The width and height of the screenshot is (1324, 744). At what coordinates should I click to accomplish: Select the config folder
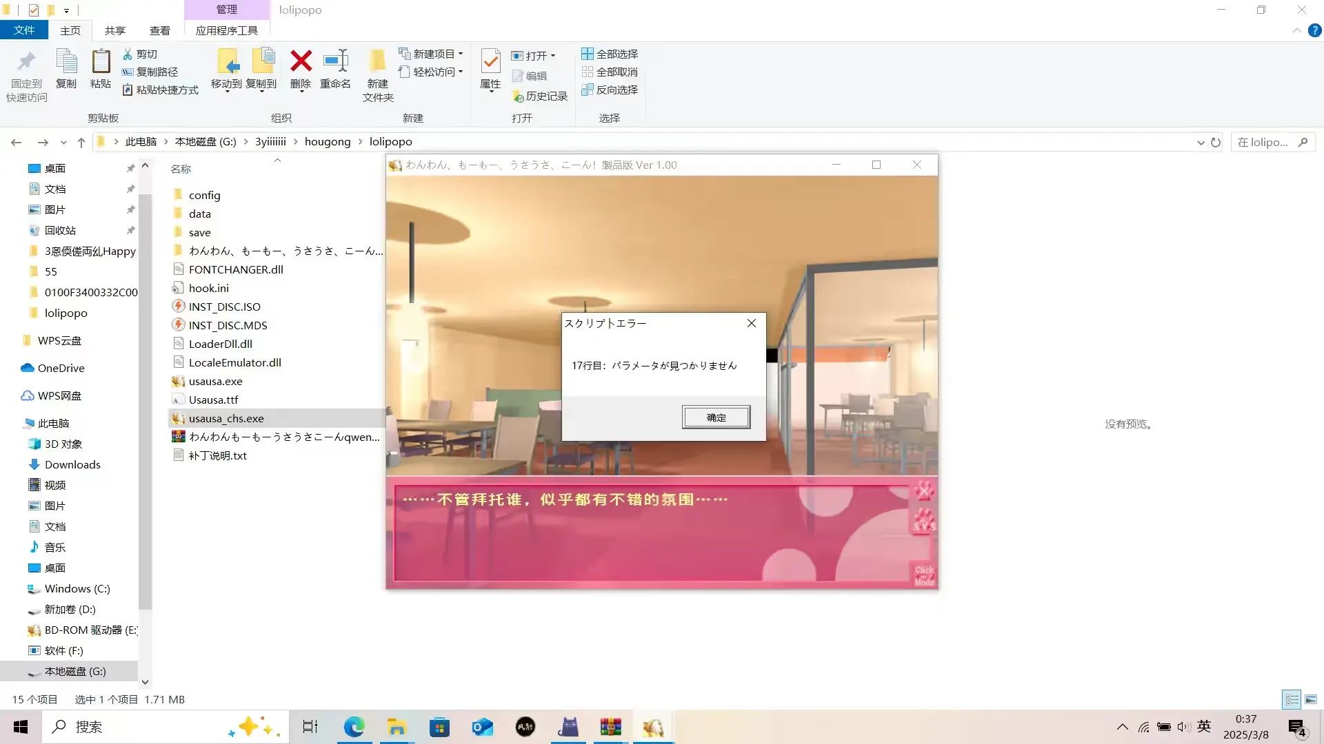pyautogui.click(x=204, y=196)
